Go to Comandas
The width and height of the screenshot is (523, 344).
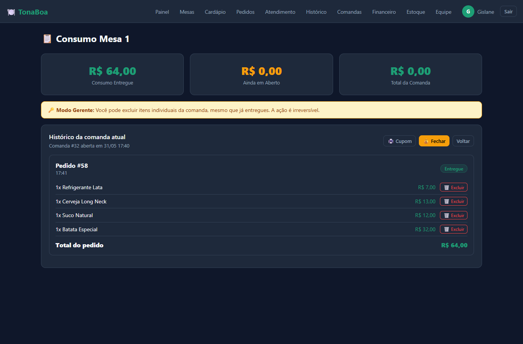click(x=349, y=12)
